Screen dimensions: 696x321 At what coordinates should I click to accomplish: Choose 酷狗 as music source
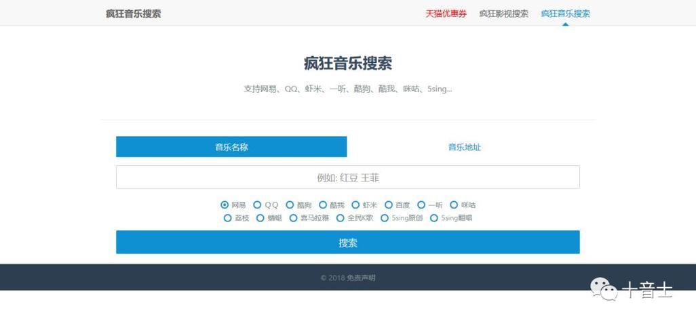point(290,205)
